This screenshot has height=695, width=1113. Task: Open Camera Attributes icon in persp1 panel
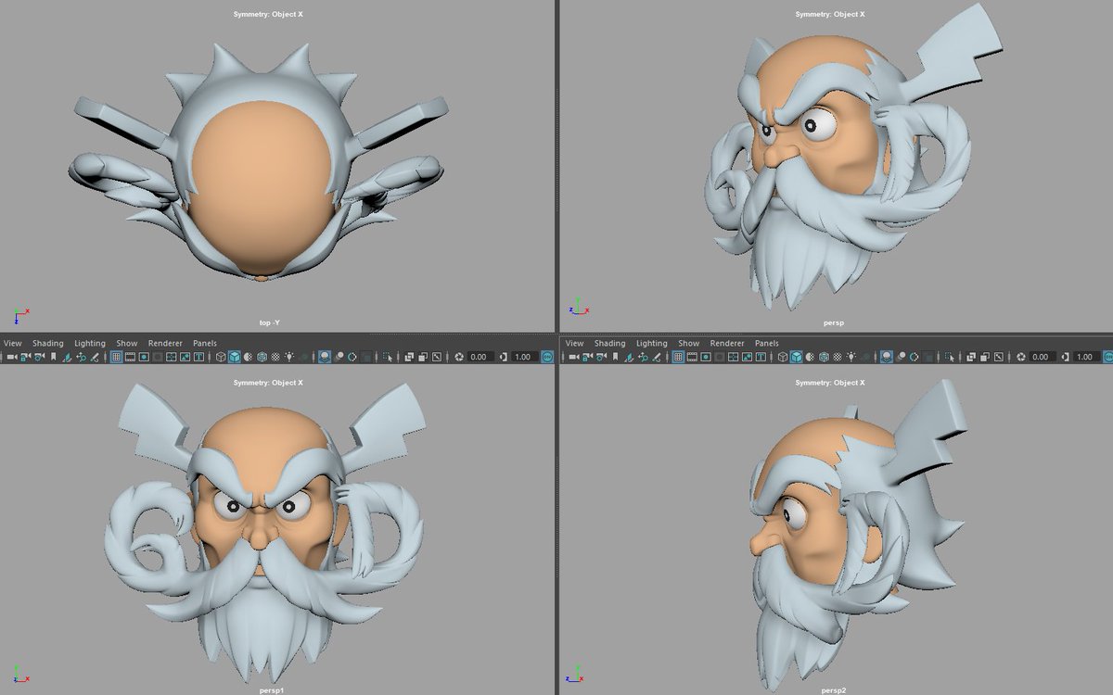pos(40,357)
